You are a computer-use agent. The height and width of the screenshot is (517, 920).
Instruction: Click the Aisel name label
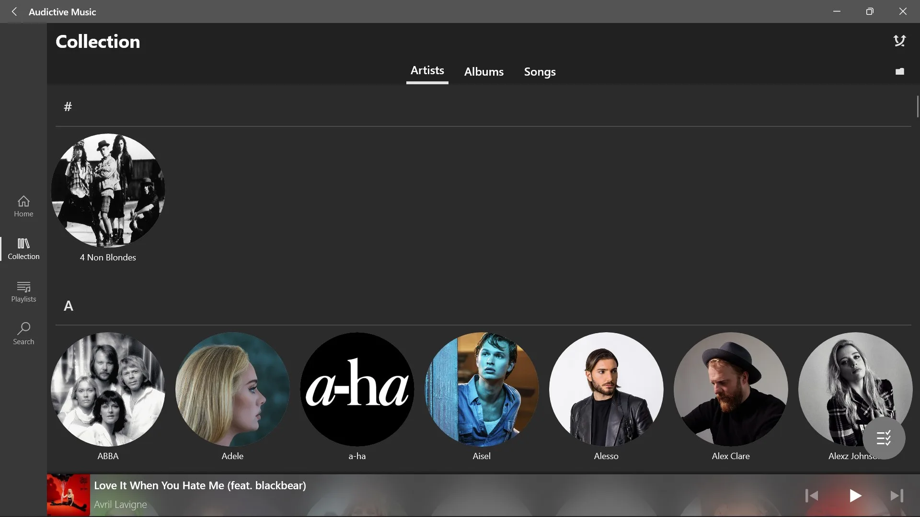pyautogui.click(x=482, y=456)
